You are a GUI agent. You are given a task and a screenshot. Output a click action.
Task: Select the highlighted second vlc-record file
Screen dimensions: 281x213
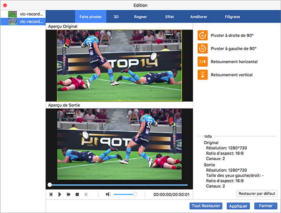coord(23,22)
